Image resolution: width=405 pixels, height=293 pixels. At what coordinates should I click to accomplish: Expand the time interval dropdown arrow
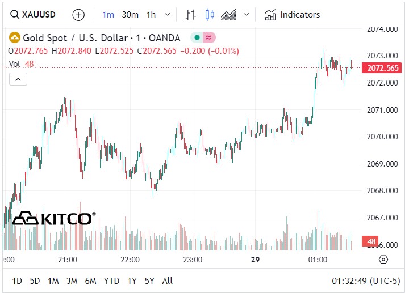166,15
